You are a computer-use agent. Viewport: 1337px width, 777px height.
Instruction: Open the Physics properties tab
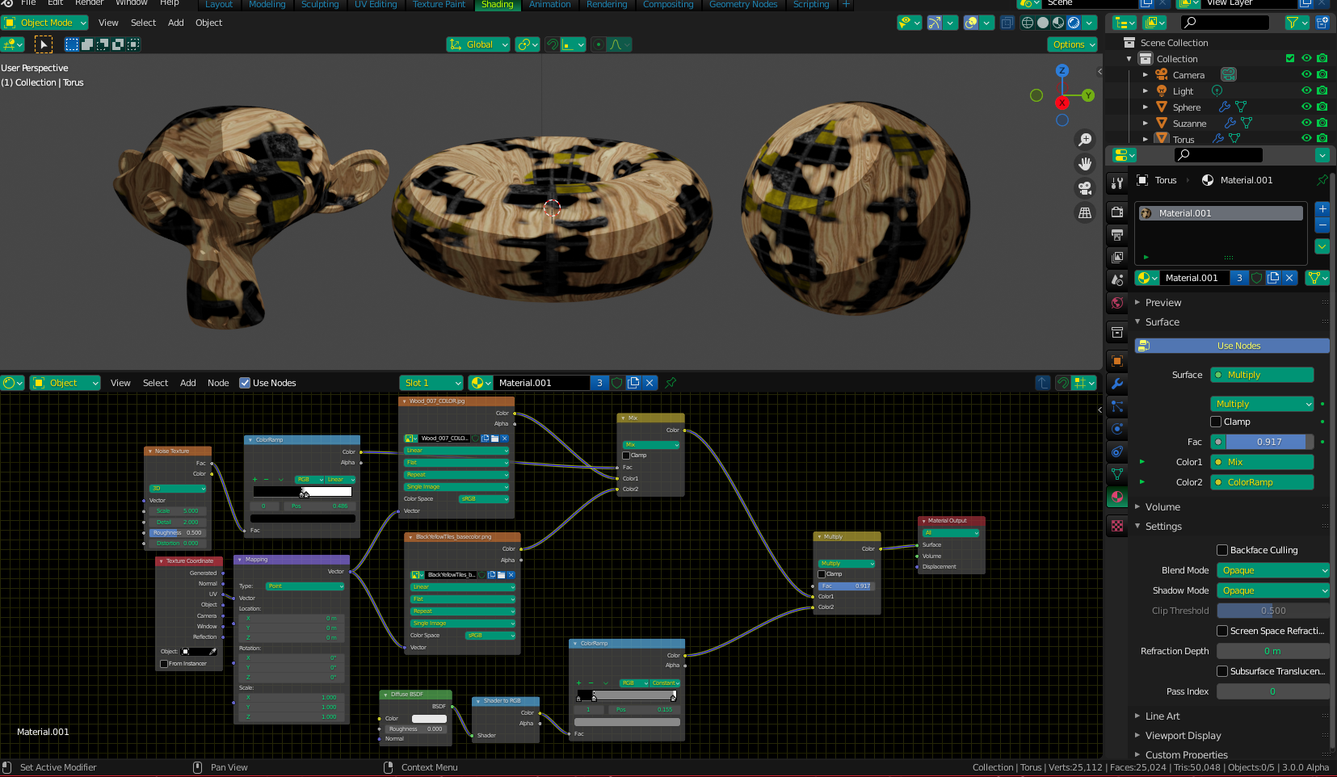[x=1117, y=429]
